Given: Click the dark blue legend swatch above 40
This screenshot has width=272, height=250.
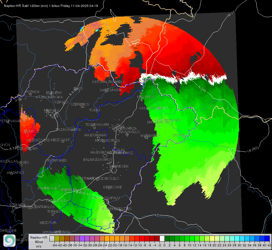Looking at the screenshot, I should coord(267,239).
